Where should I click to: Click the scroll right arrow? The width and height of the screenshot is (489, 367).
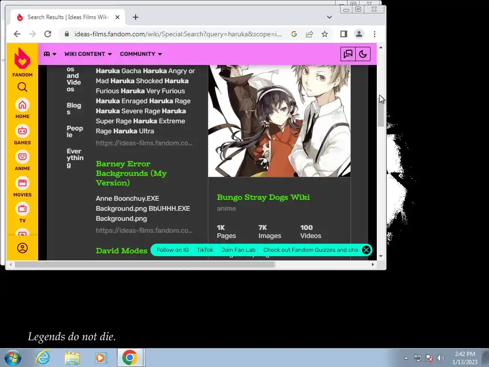coord(372,265)
